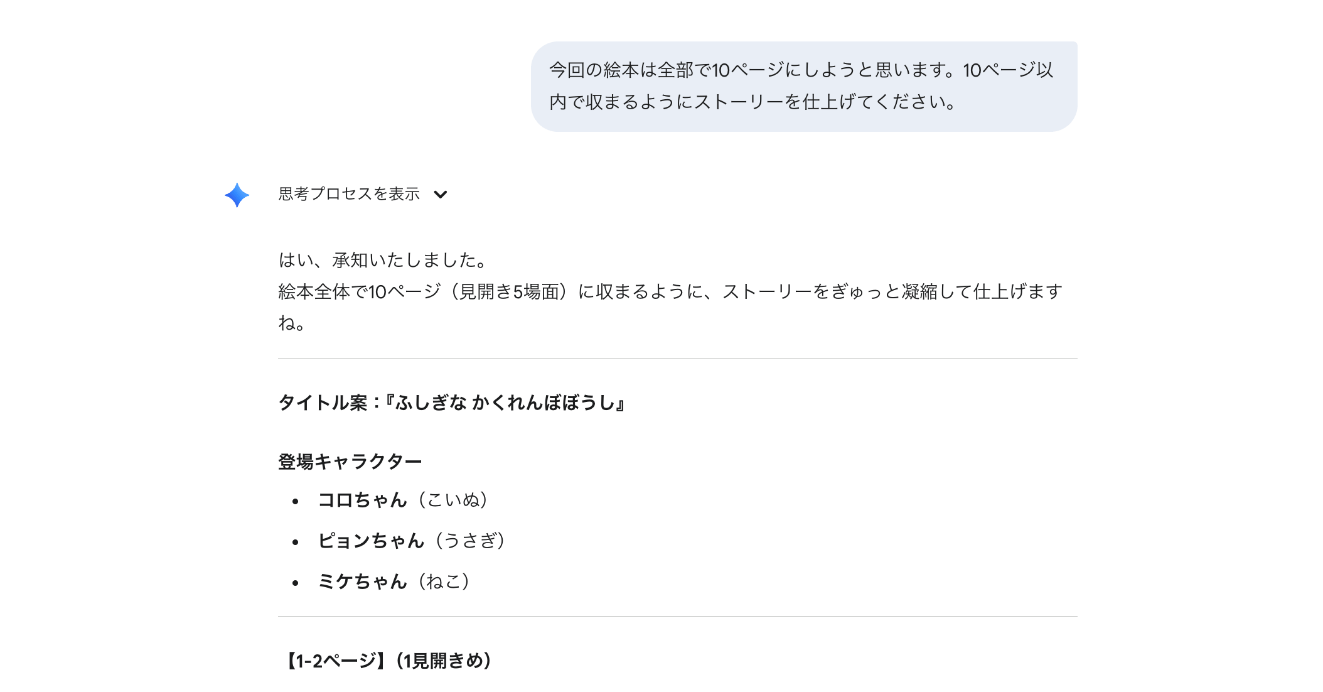Image resolution: width=1323 pixels, height=692 pixels.
Task: Click the title heading タイトル案：『ふしぎな かくれんぼぼうし』
Action: click(x=452, y=403)
